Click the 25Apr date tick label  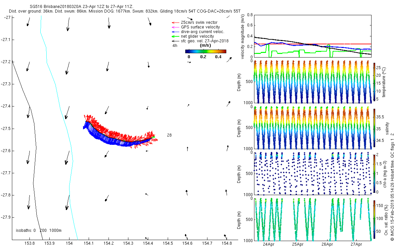[298, 245]
